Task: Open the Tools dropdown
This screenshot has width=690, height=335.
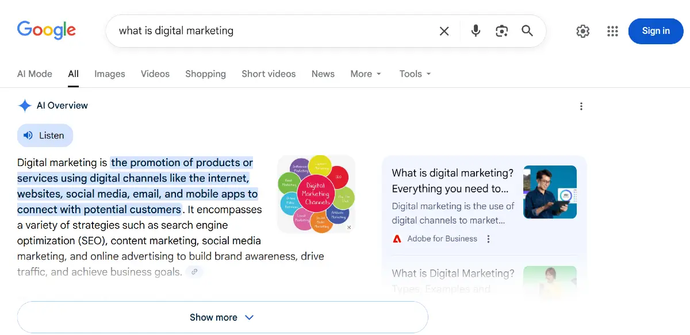Action: pos(415,74)
